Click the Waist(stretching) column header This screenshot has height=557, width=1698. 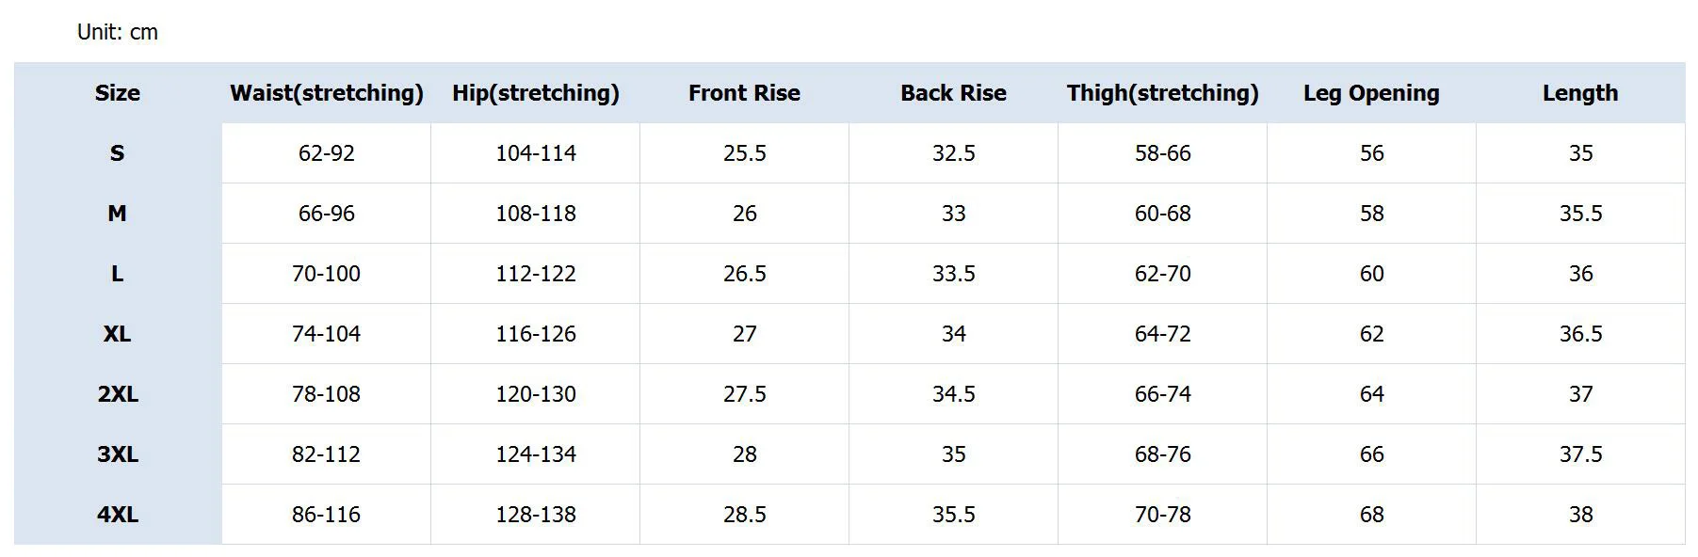point(326,93)
